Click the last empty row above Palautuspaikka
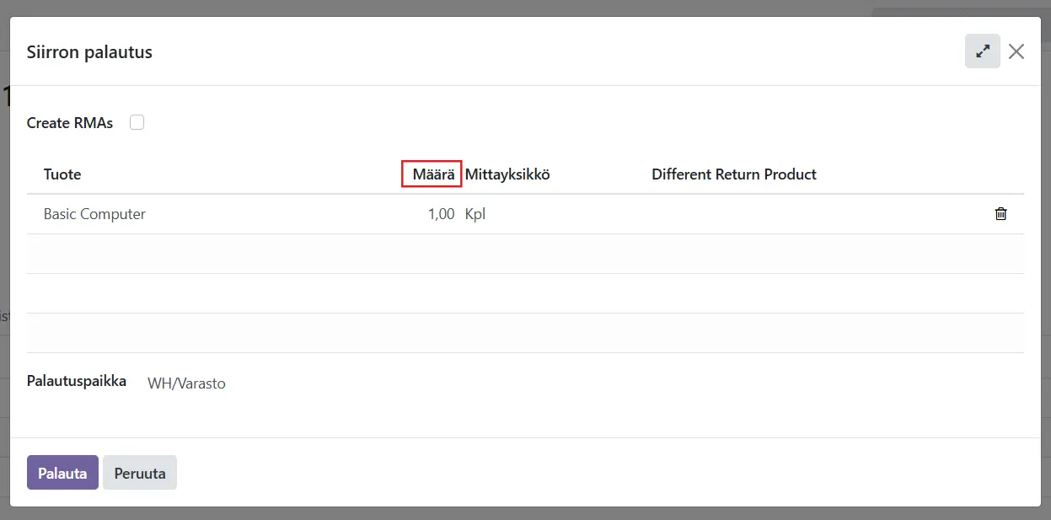This screenshot has height=520, width=1051. point(525,333)
